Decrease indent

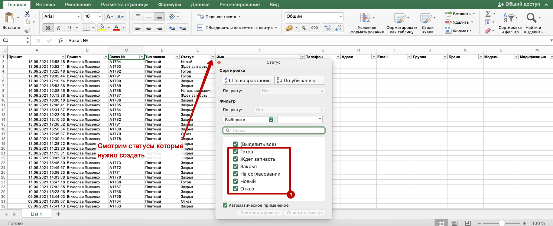pos(172,28)
